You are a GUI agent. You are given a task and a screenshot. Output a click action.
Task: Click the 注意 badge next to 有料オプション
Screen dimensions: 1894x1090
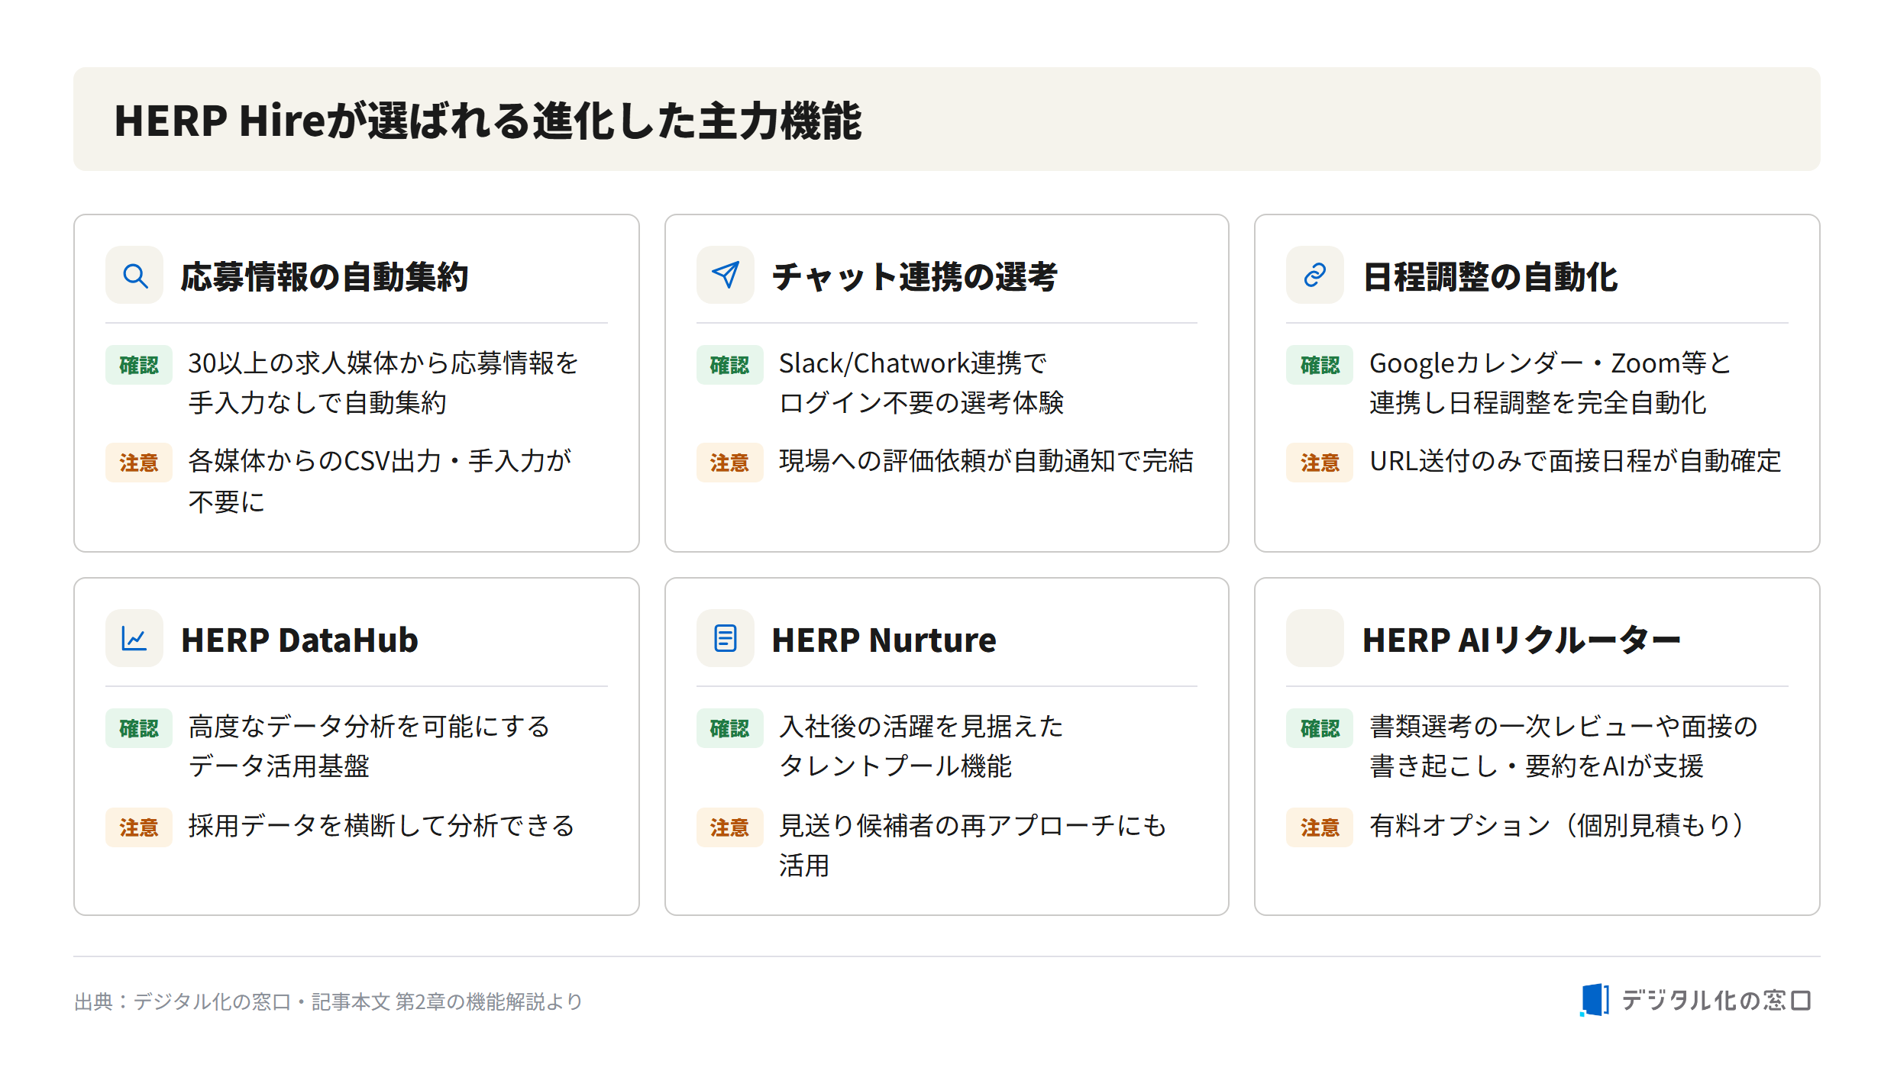(1320, 827)
